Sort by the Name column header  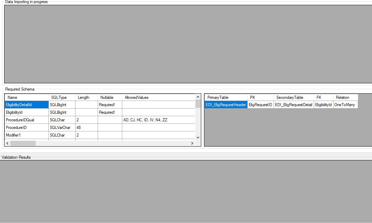(27, 97)
